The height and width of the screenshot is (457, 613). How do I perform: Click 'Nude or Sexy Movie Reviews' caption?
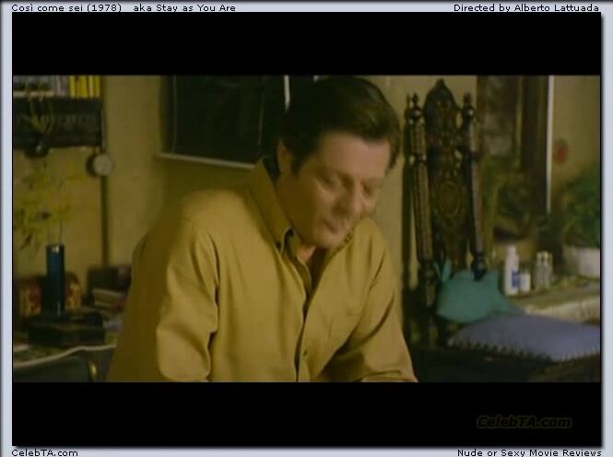point(529,452)
